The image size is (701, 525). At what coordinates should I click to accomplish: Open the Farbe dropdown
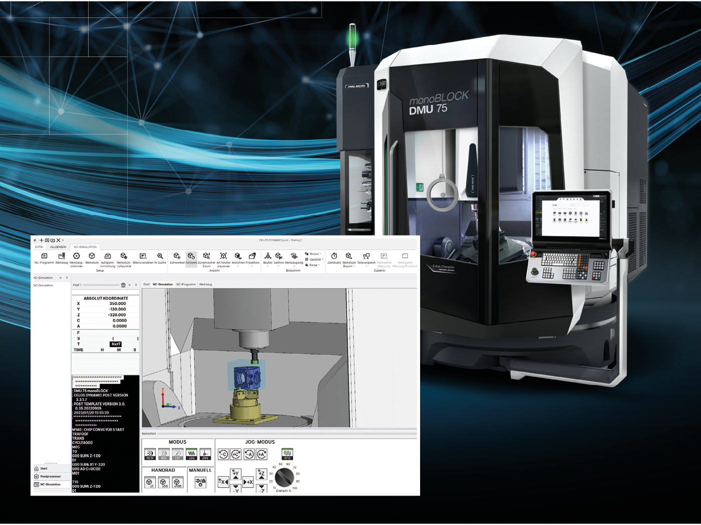pyautogui.click(x=313, y=265)
